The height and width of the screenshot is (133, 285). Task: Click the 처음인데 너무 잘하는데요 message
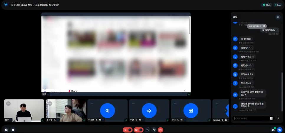tap(253, 93)
